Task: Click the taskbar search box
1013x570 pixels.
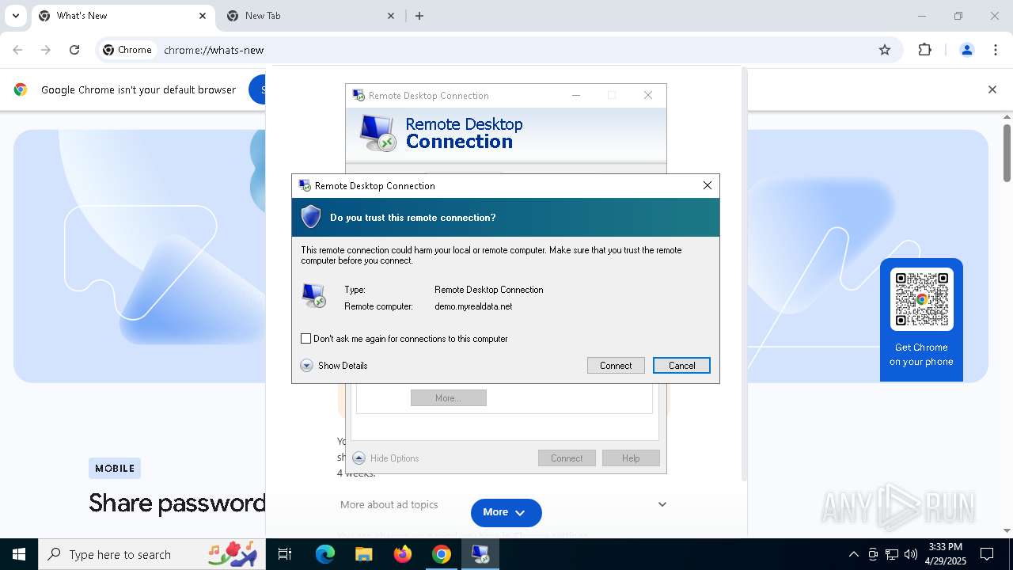Action: 153,554
